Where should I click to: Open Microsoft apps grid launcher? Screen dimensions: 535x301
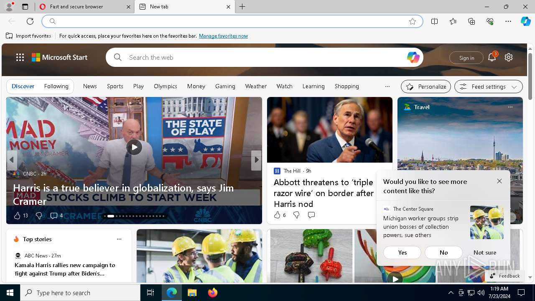point(20,57)
